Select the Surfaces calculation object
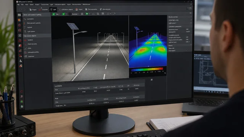The height and width of the screenshot is (137, 244). click(30, 40)
